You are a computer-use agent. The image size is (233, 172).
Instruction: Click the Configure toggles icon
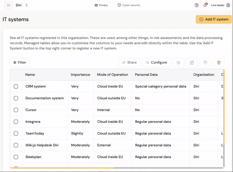click(148, 63)
